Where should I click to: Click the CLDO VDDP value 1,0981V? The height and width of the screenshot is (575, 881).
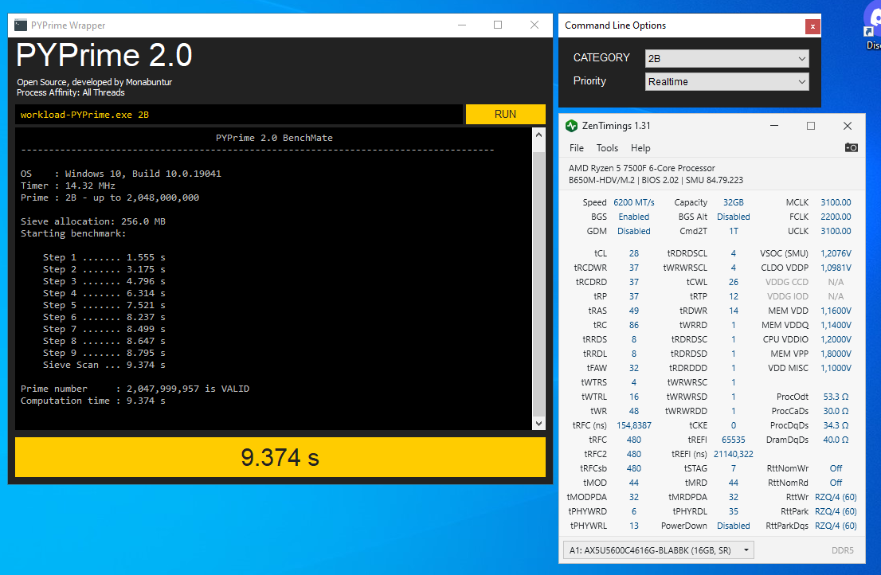[836, 268]
